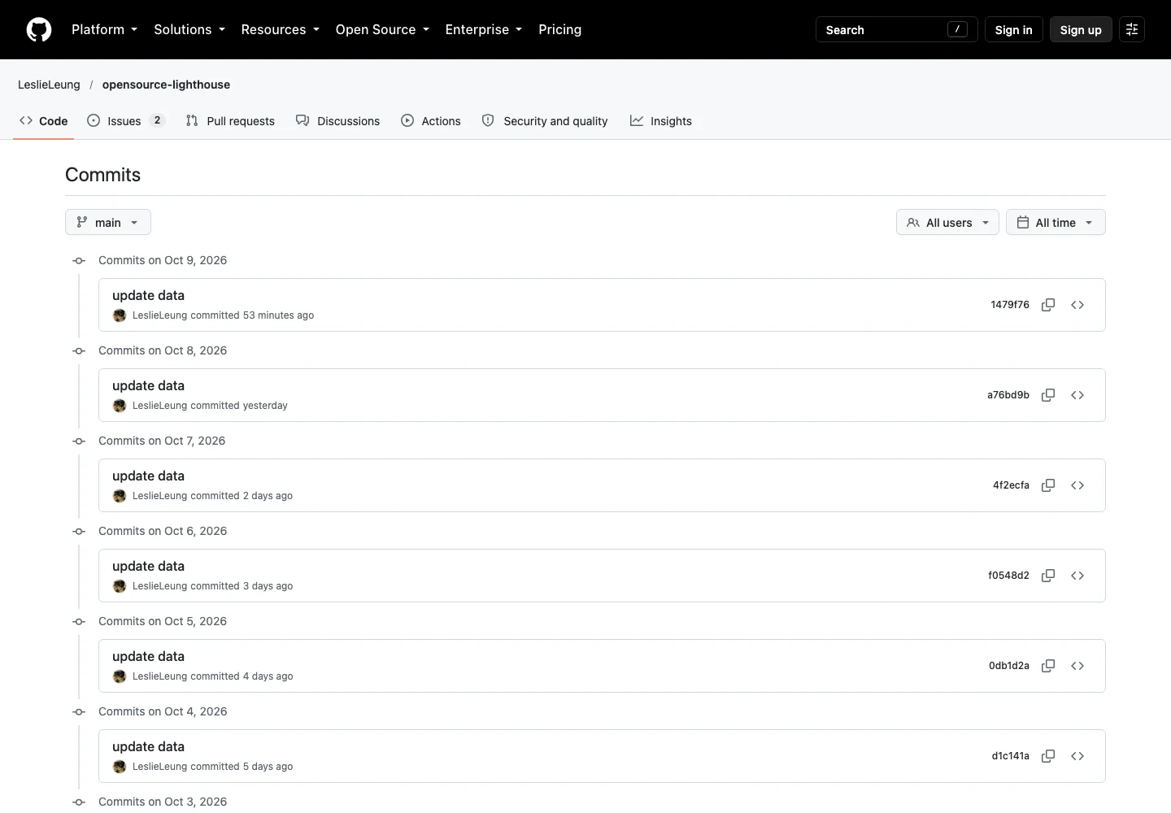Copy full SHA for commit d1c141a
1171x813 pixels.
tap(1048, 756)
